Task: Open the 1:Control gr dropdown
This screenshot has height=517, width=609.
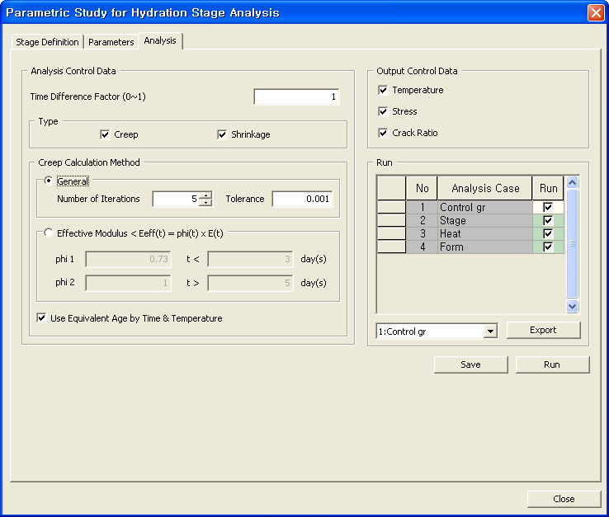Action: click(491, 331)
